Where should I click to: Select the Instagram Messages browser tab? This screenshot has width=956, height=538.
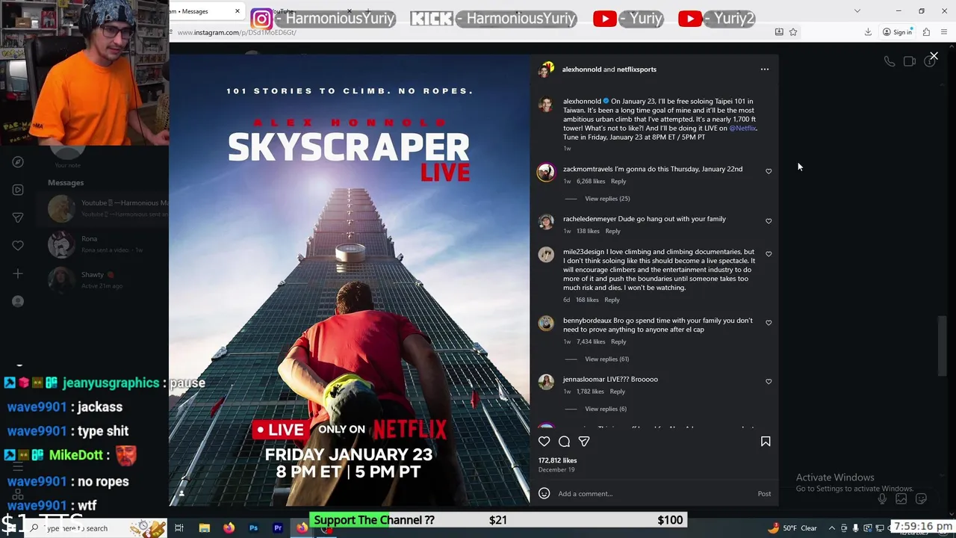coord(200,11)
